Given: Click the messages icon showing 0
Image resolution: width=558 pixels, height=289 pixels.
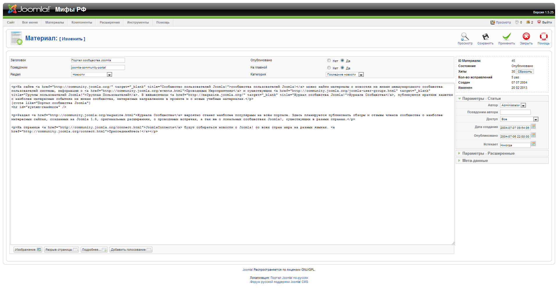Looking at the screenshot, I should pos(517,22).
